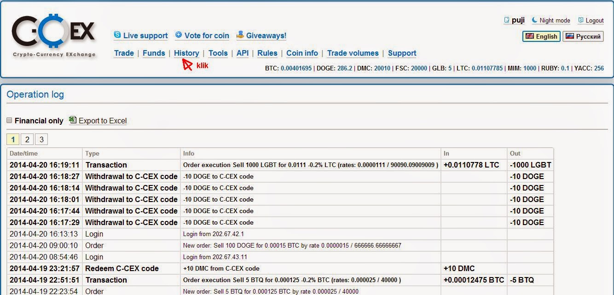Open the Giveaways! link
The width and height of the screenshot is (614, 295).
tap(266, 35)
